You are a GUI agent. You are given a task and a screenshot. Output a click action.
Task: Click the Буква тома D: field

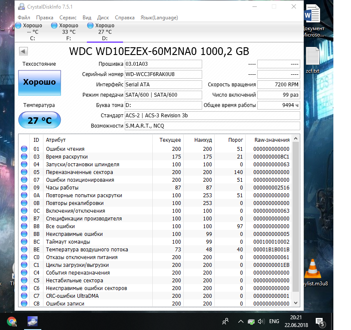point(163,105)
